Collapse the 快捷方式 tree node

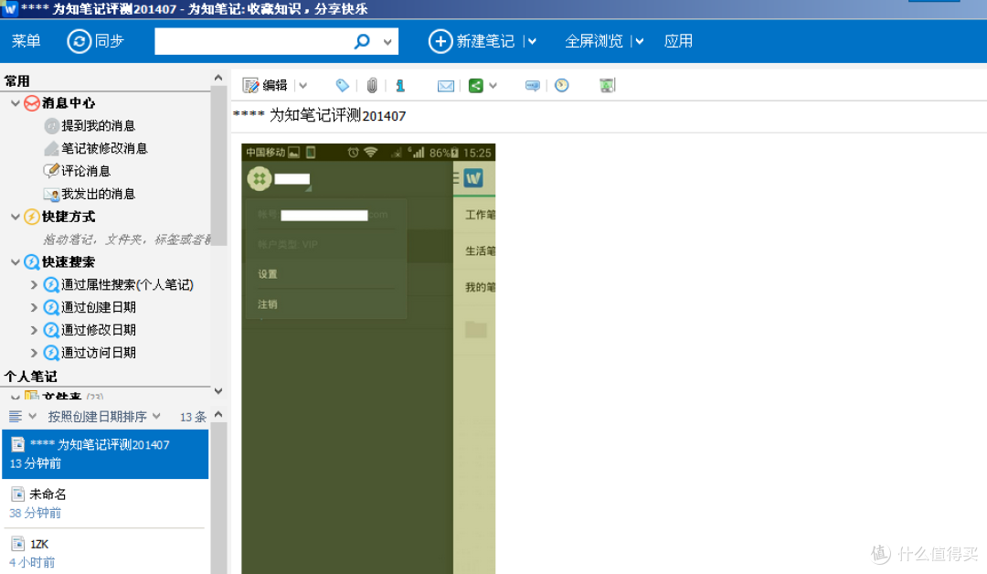[x=16, y=217]
